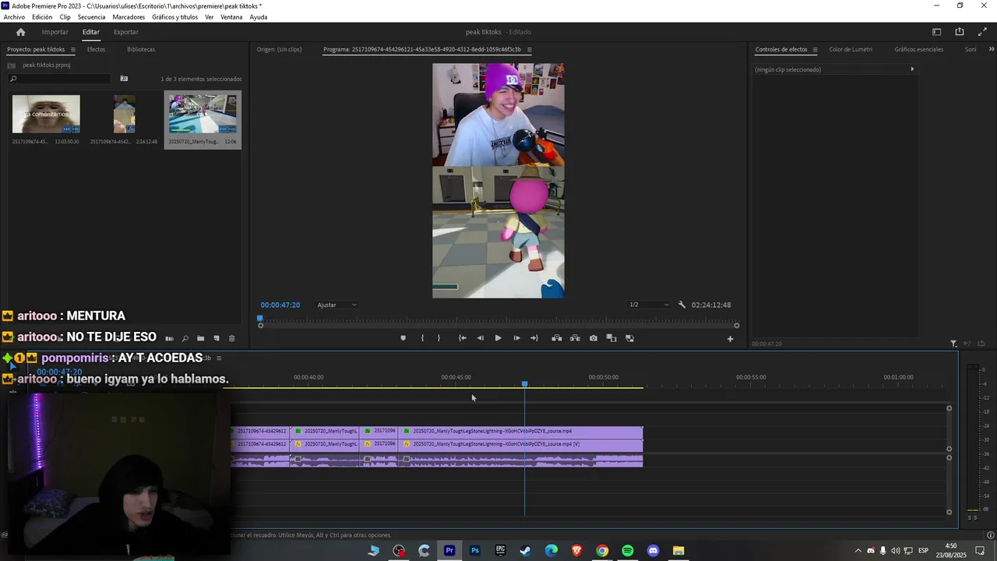Image resolution: width=997 pixels, height=561 pixels.
Task: Switch to the Efectos panel tab
Action: [x=96, y=49]
